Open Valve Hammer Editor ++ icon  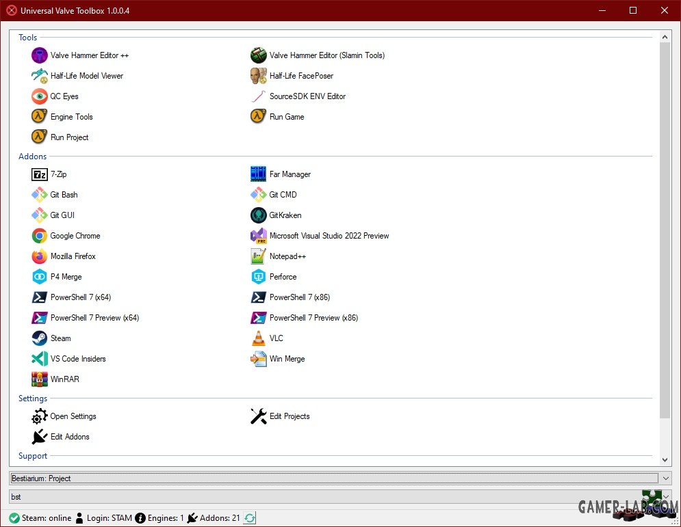point(39,55)
